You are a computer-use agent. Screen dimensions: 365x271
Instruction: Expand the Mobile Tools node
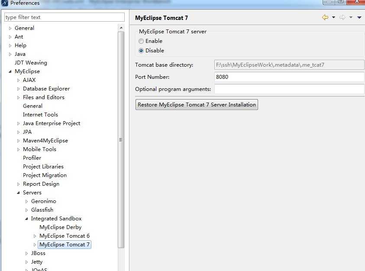click(18, 149)
